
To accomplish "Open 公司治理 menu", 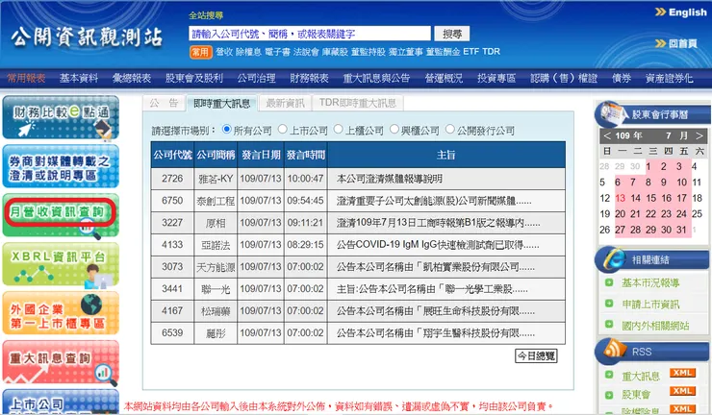I will pyautogui.click(x=256, y=78).
